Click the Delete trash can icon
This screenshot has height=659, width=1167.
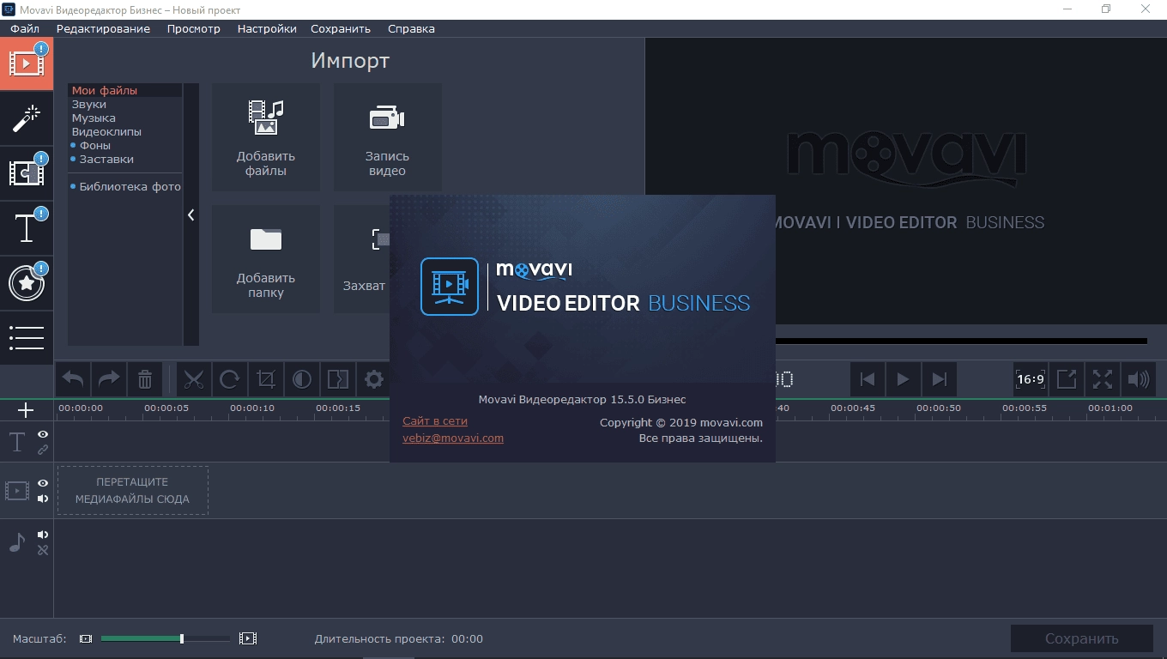click(145, 379)
